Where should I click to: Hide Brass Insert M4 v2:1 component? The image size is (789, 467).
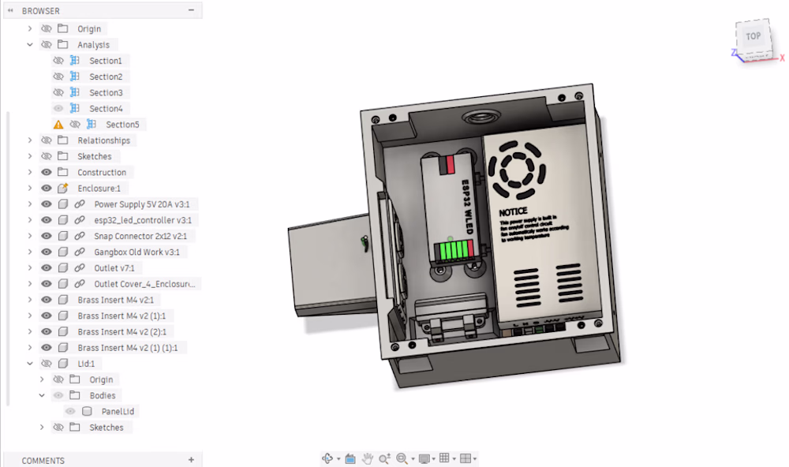pyautogui.click(x=47, y=300)
